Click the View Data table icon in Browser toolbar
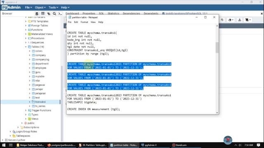 pyautogui.click(x=43, y=14)
